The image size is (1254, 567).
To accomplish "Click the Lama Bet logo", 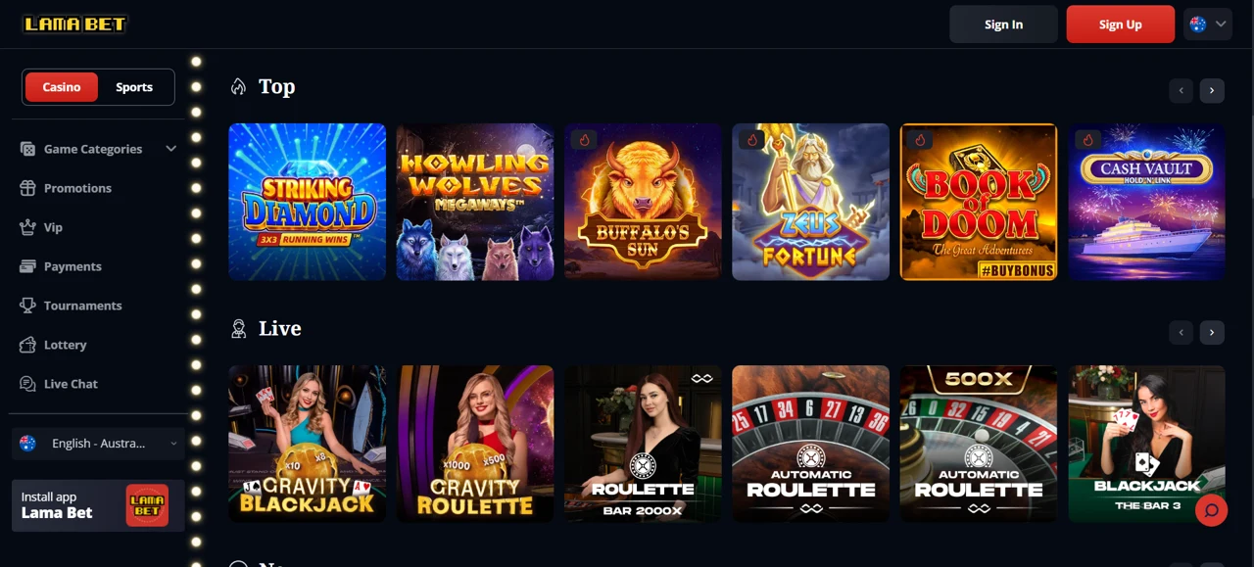I will (x=75, y=24).
